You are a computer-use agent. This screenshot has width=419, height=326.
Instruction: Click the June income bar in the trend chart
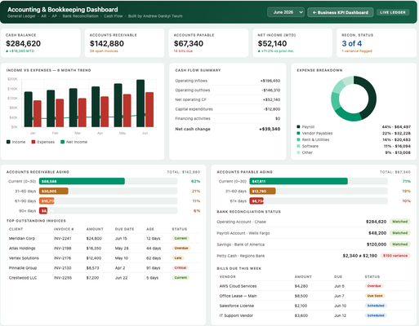click(140, 104)
